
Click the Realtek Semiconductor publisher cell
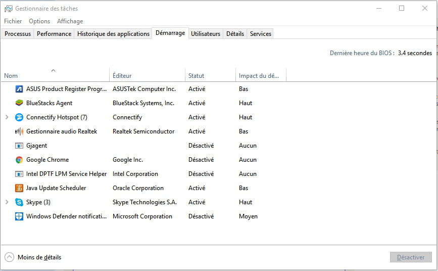coord(143,131)
